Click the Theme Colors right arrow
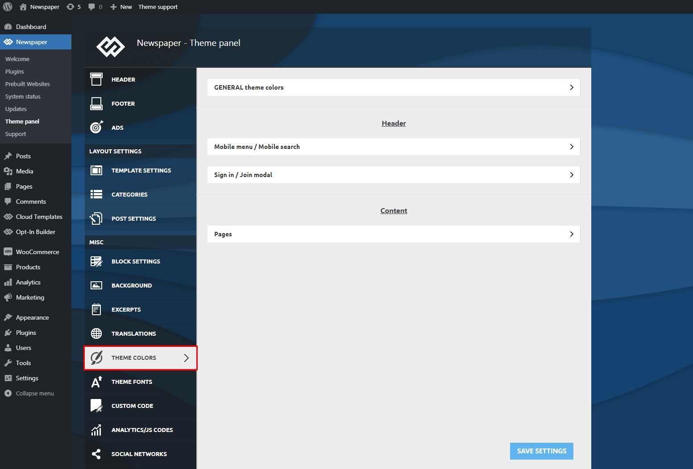The image size is (693, 469). [187, 358]
